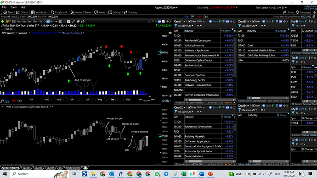Open the Tools menu
Image resolution: width=317 pixels, height=178 pixels.
tap(13, 7)
